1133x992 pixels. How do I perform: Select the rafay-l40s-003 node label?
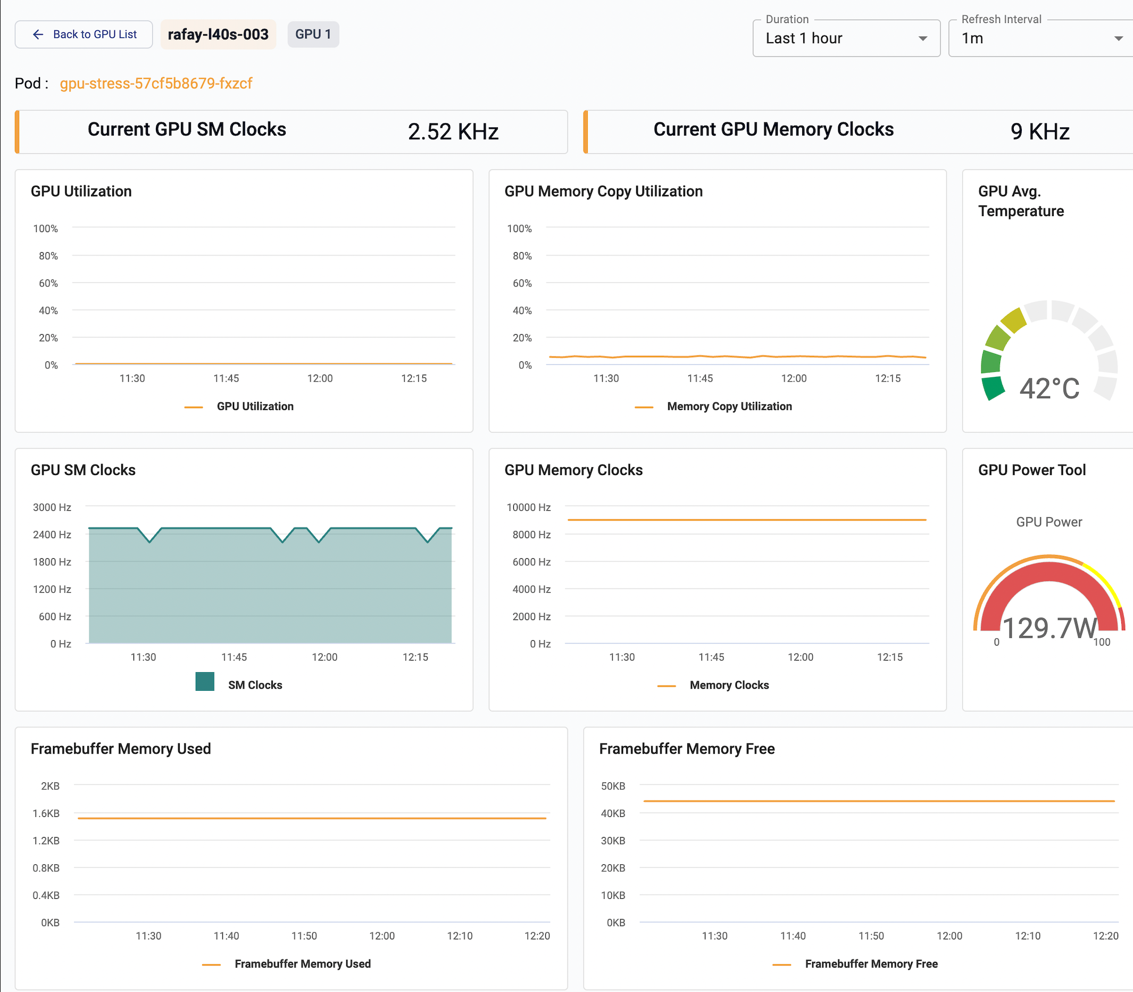coord(218,34)
